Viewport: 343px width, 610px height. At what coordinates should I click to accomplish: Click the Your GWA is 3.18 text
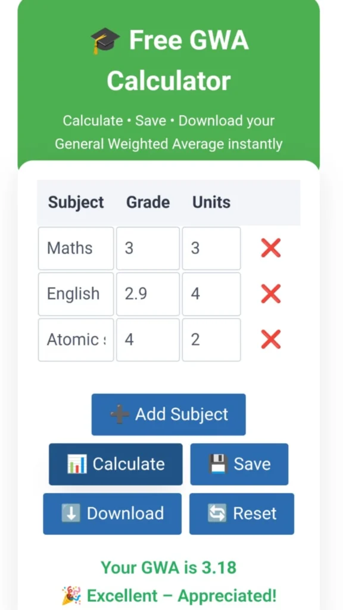169,567
